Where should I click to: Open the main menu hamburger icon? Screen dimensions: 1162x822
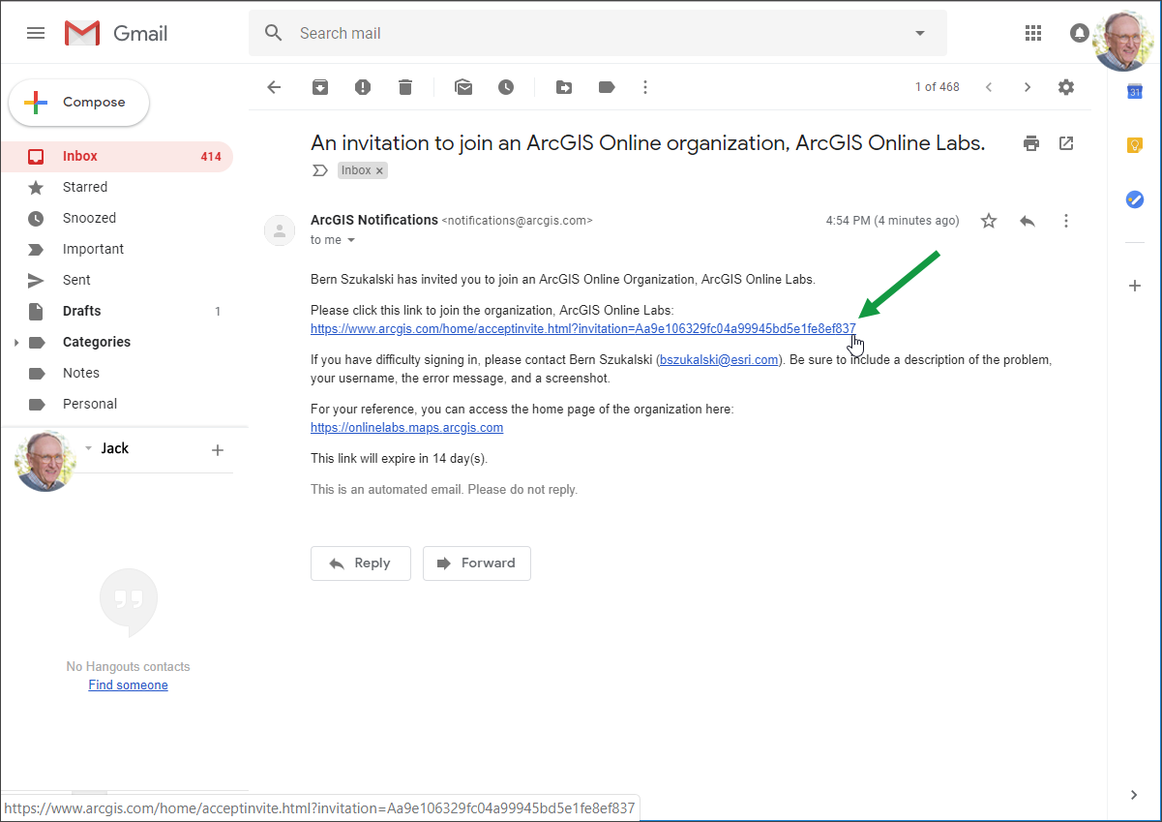pyautogui.click(x=36, y=33)
